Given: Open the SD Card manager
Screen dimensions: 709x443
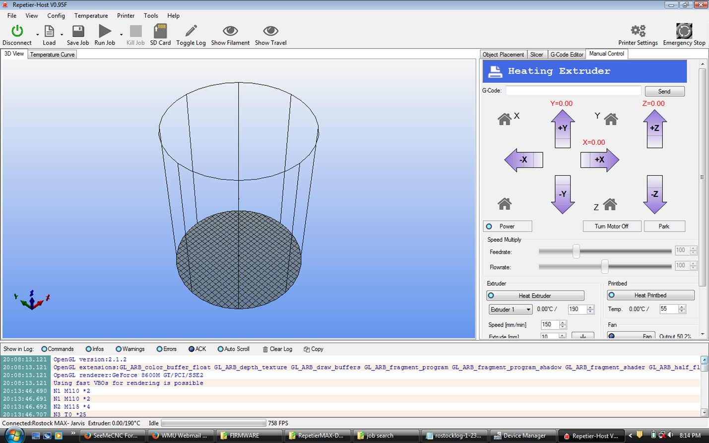Looking at the screenshot, I should tap(160, 32).
